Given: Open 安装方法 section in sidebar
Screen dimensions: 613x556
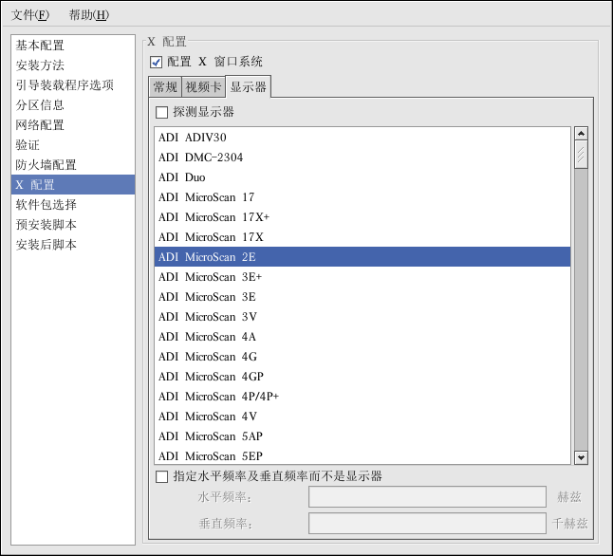Looking at the screenshot, I should (x=40, y=65).
